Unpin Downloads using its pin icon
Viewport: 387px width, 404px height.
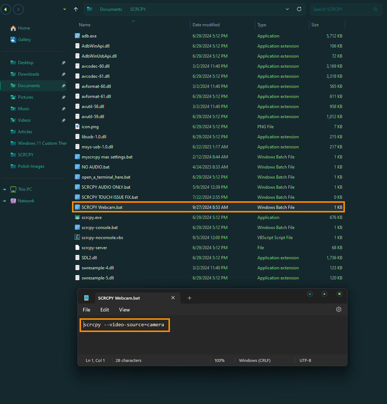coord(64,74)
